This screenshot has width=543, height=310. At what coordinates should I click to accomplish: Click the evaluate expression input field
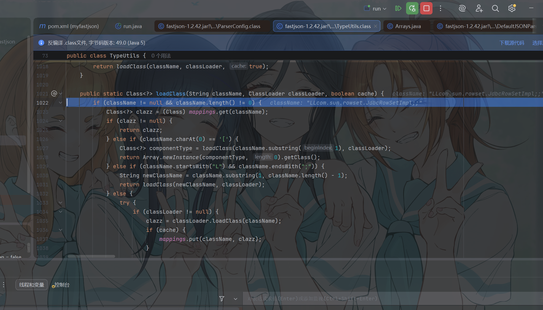pyautogui.click(x=391, y=299)
